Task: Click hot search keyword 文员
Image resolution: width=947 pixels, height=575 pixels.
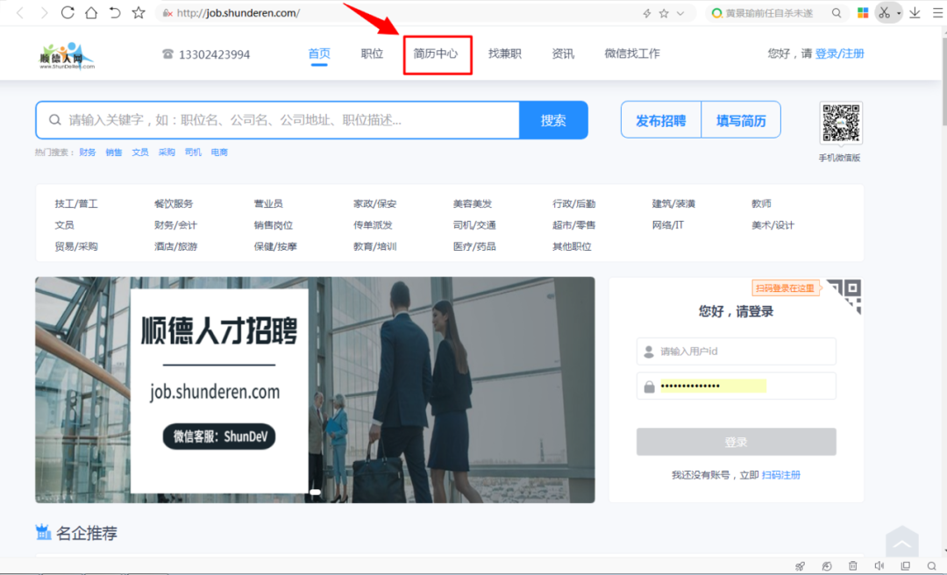Action: click(x=140, y=153)
